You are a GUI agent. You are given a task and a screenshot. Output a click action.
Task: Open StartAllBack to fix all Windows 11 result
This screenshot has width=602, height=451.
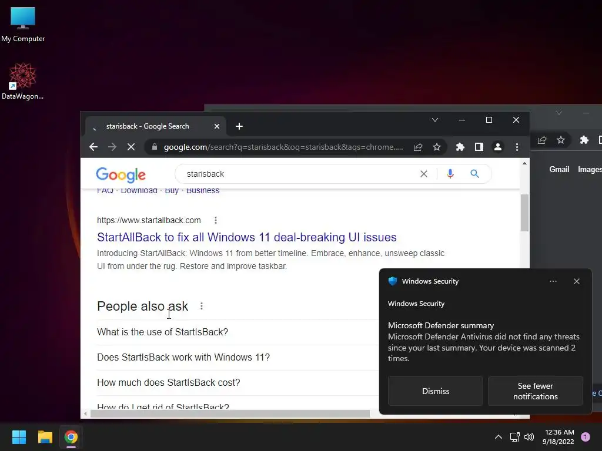pos(246,237)
